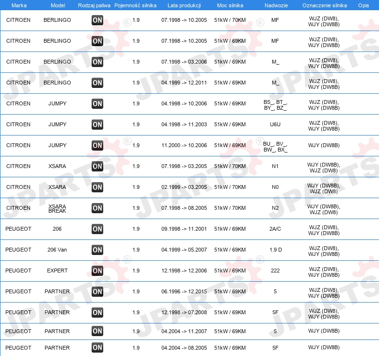Screen dimensions: 379x356
Task: Click the Rodzaj paliwa column header
Action: (x=94, y=5)
